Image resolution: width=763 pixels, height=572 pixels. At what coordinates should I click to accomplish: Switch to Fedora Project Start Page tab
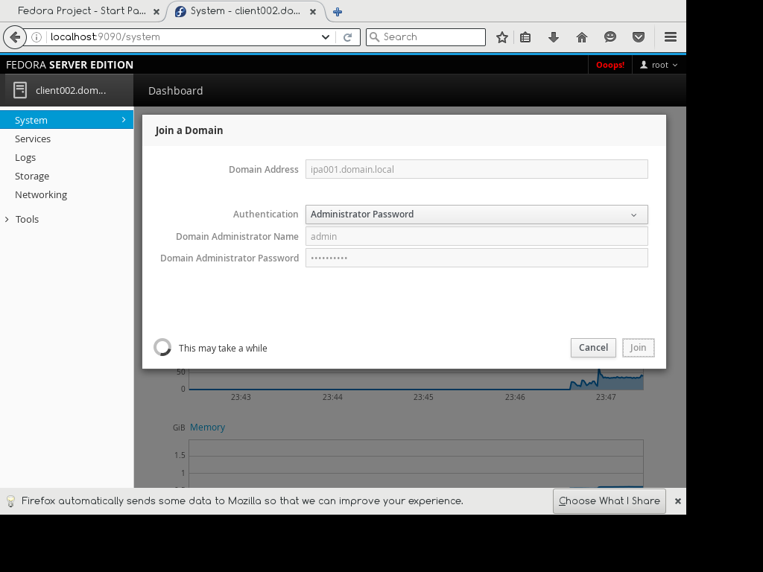click(82, 11)
